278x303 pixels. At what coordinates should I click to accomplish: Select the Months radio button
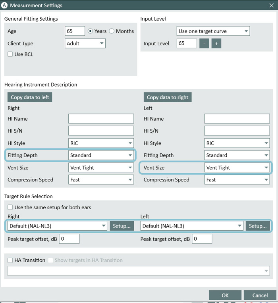tap(112, 31)
